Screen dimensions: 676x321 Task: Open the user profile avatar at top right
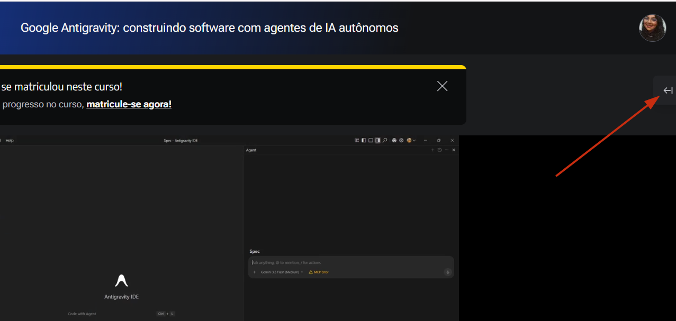652,28
